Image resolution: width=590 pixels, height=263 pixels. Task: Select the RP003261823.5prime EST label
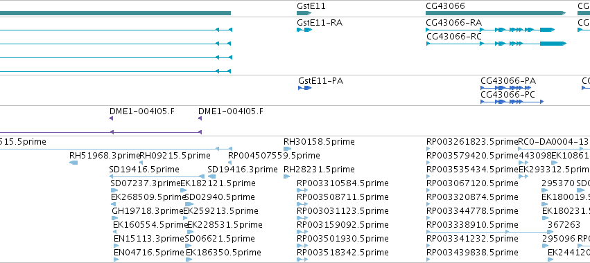coord(472,142)
